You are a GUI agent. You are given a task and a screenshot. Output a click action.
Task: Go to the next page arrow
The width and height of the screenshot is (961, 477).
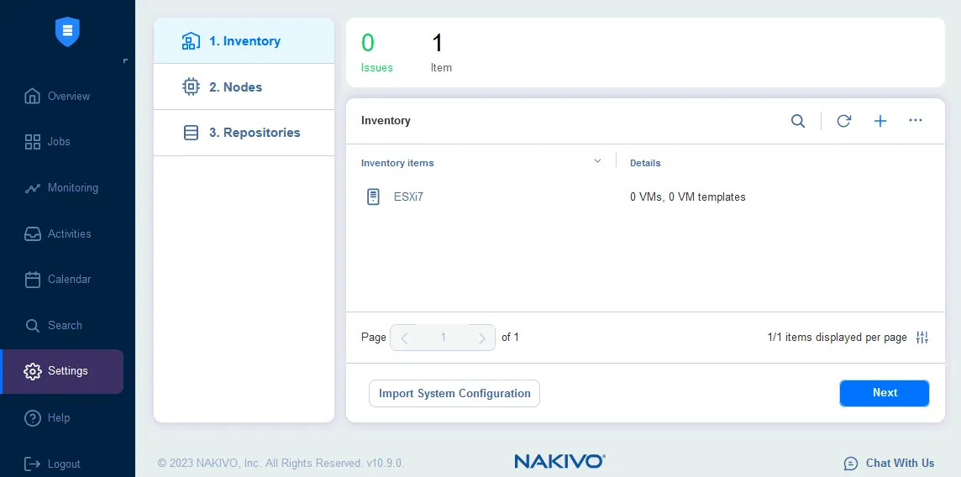click(x=481, y=338)
